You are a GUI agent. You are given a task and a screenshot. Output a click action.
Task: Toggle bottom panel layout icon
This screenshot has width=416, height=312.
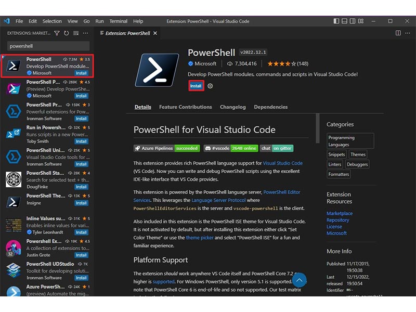[x=344, y=21]
